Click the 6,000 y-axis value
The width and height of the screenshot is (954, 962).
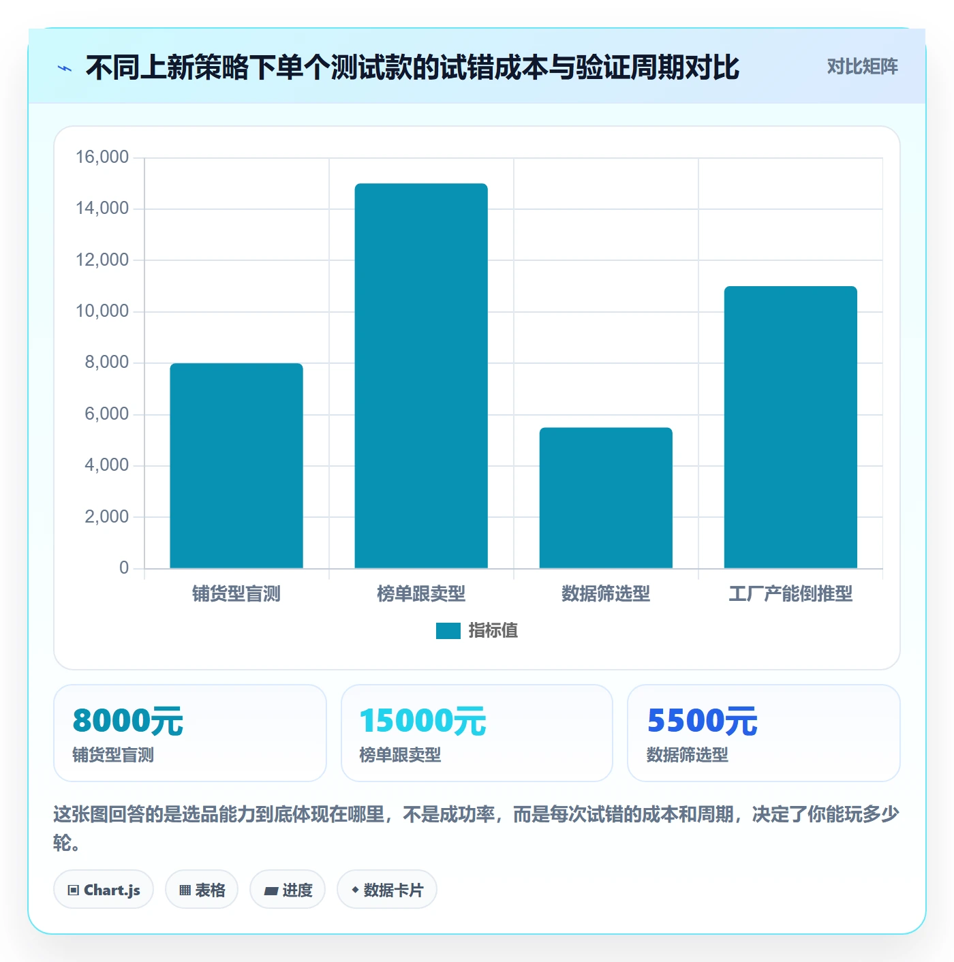click(x=107, y=414)
